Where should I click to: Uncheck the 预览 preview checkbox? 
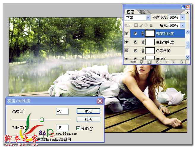click(78, 128)
